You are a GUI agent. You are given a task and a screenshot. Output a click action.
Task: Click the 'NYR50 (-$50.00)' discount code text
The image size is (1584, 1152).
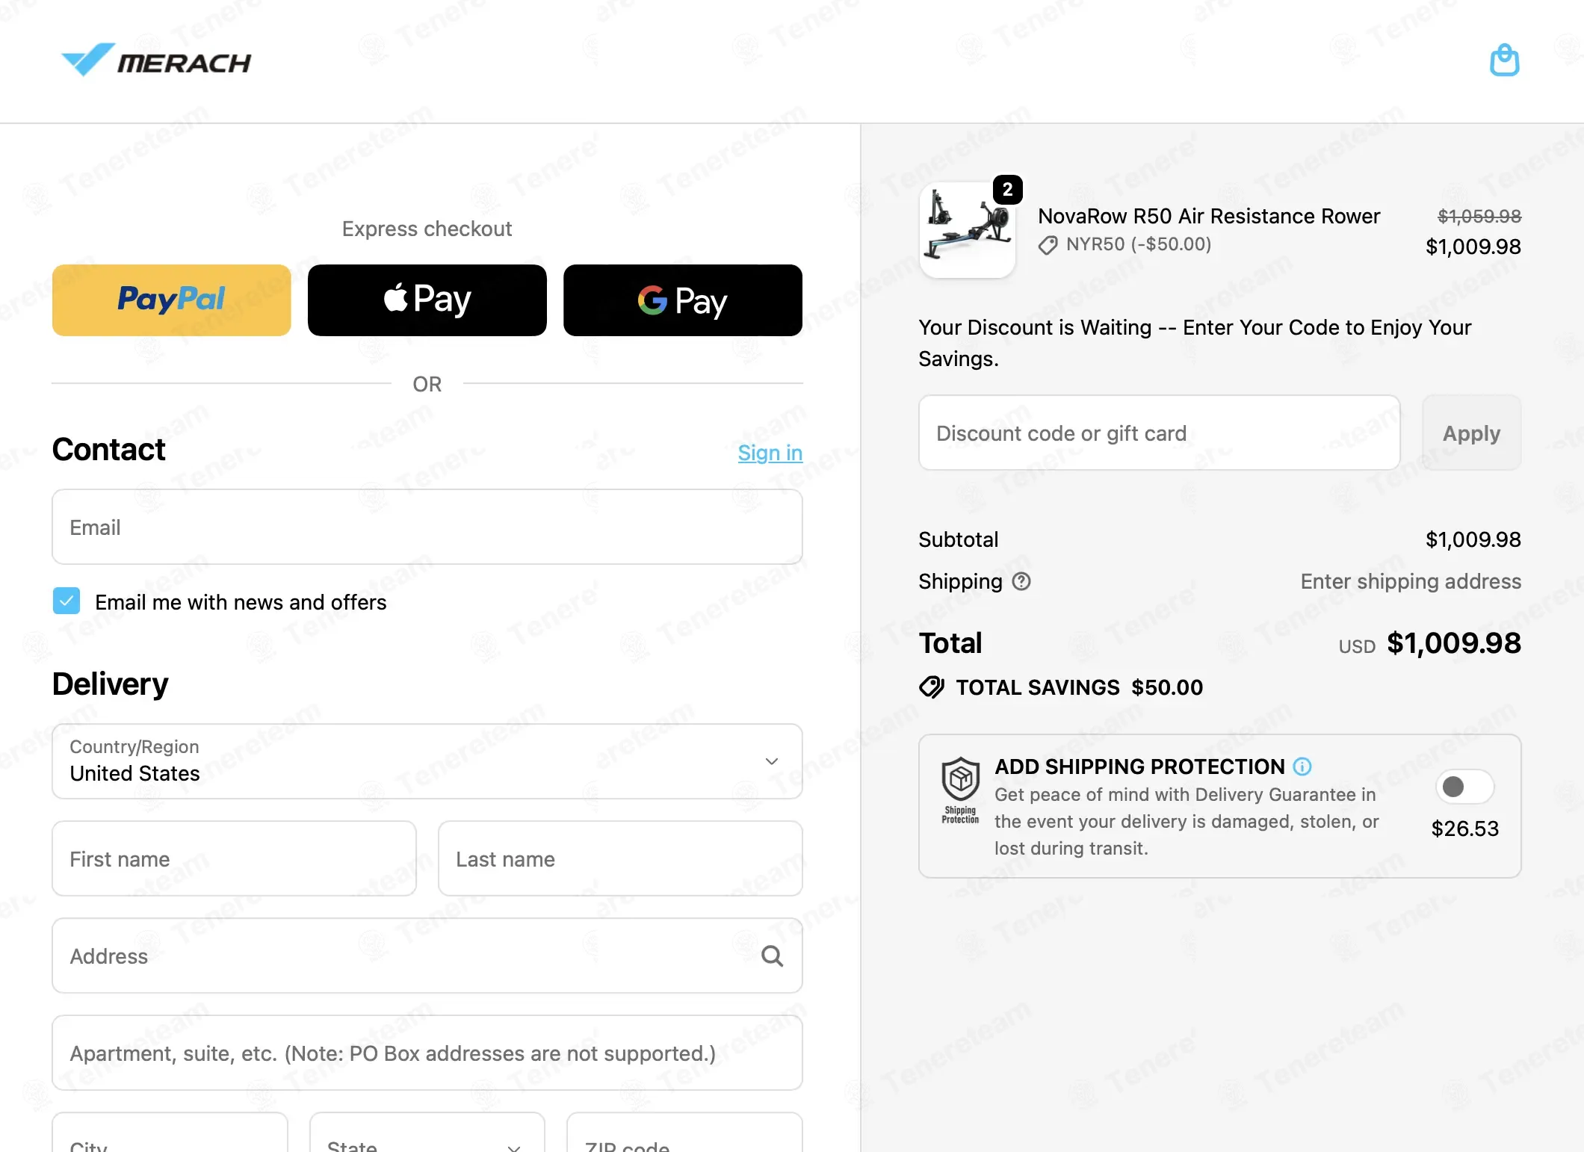pyautogui.click(x=1139, y=244)
